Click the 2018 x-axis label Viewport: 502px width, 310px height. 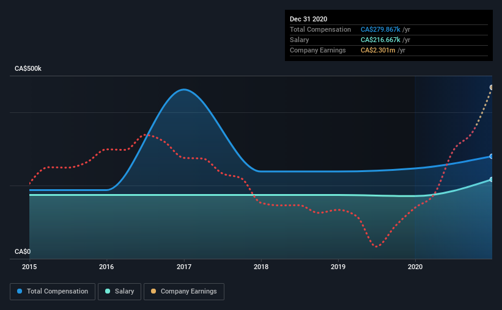tap(261, 267)
